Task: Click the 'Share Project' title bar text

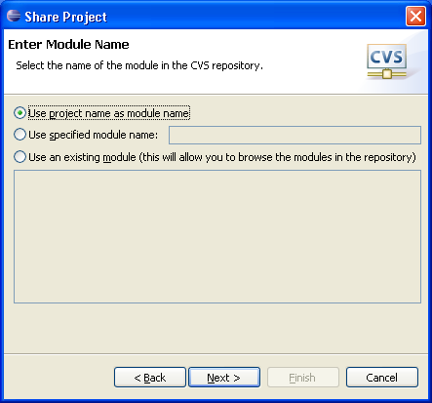Action: [65, 17]
